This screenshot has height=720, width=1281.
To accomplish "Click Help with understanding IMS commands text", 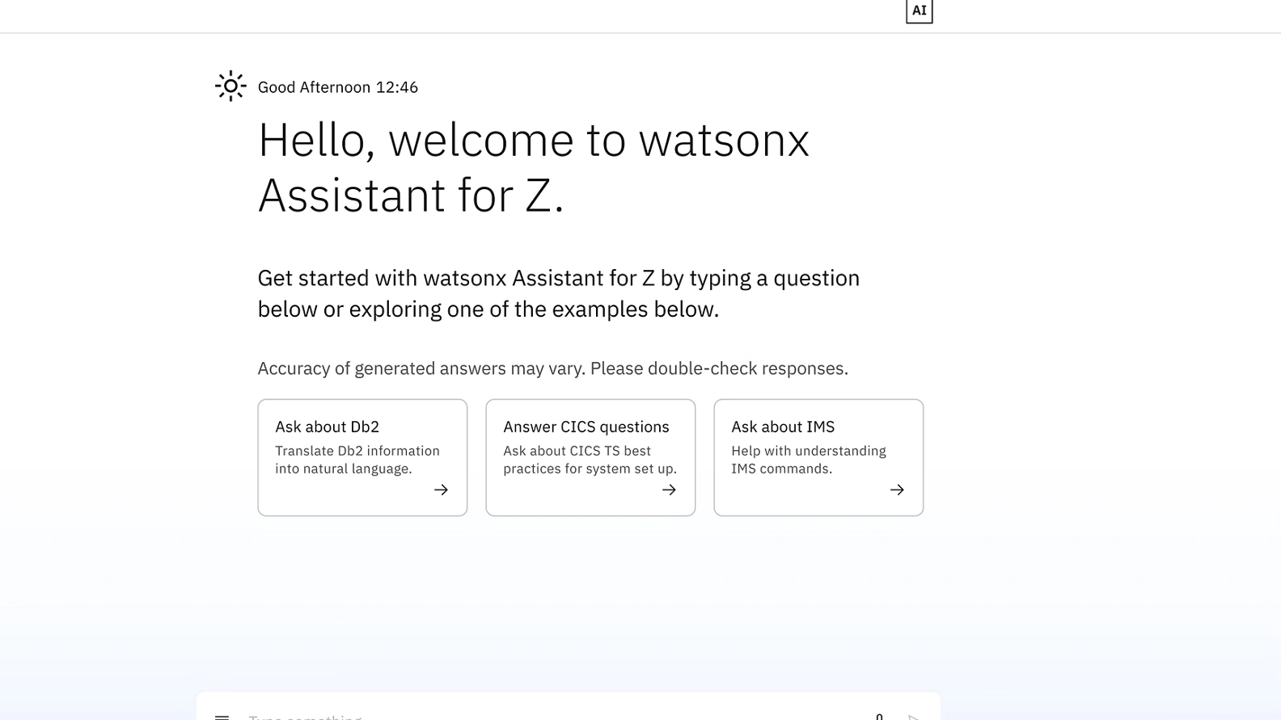I will [808, 460].
